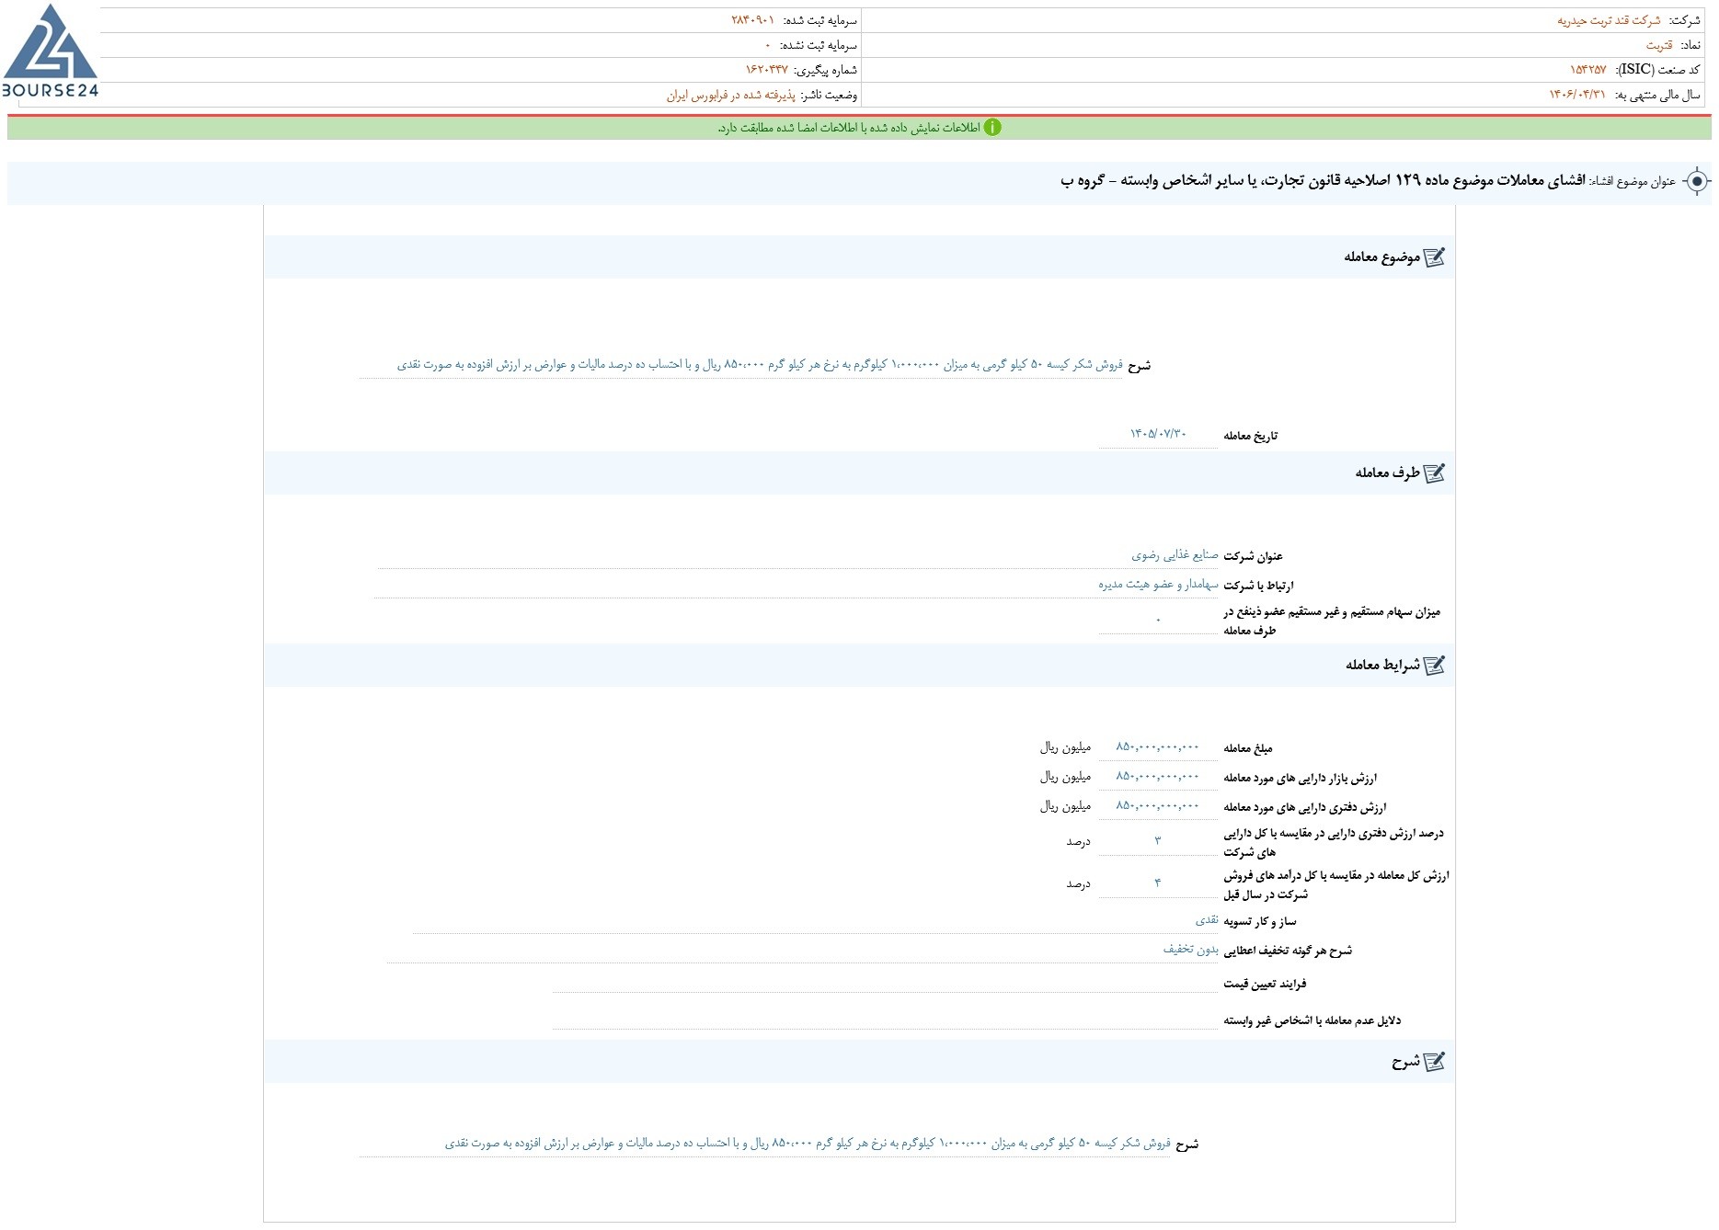Click the edit icon next to موضوع معامله
Image resolution: width=1719 pixels, height=1230 pixels.
tap(1434, 257)
